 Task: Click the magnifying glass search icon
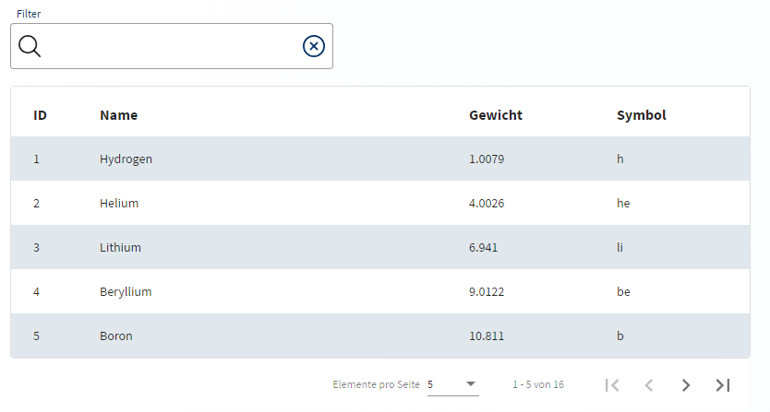(x=30, y=46)
